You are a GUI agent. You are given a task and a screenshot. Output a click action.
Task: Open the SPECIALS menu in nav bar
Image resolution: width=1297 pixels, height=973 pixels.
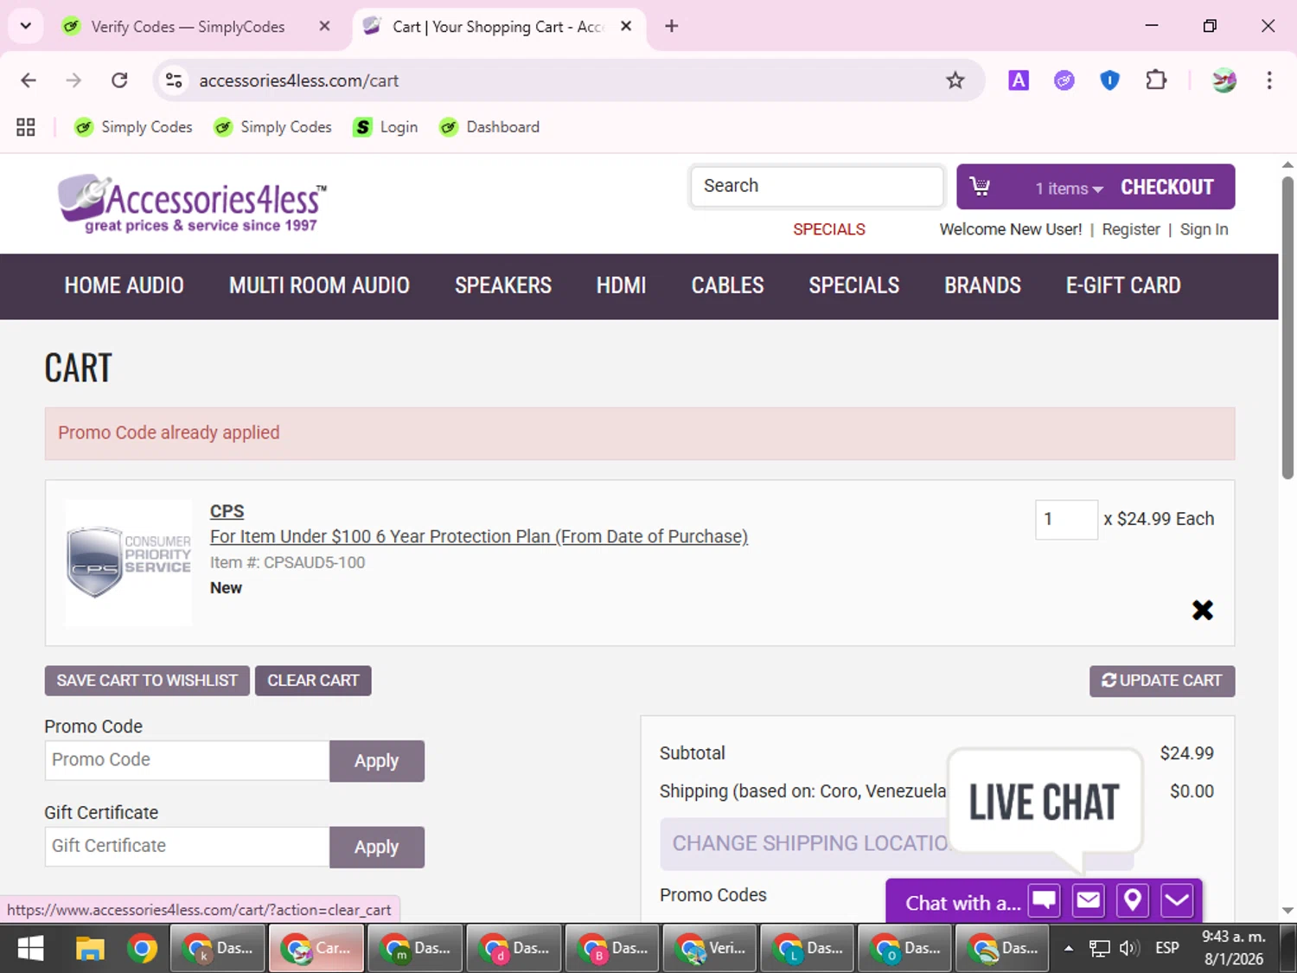[854, 285]
